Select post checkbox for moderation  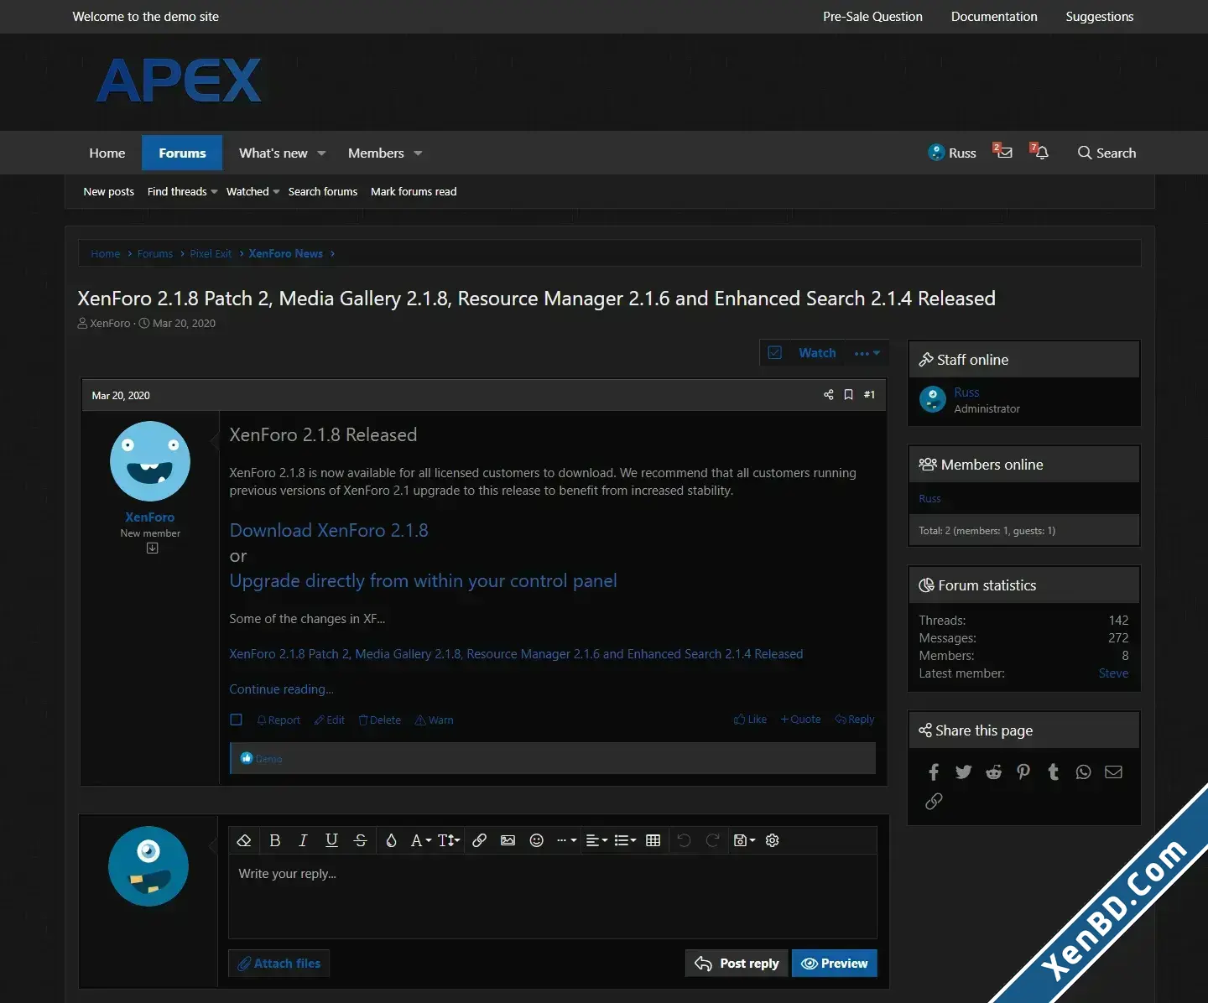[x=237, y=720]
